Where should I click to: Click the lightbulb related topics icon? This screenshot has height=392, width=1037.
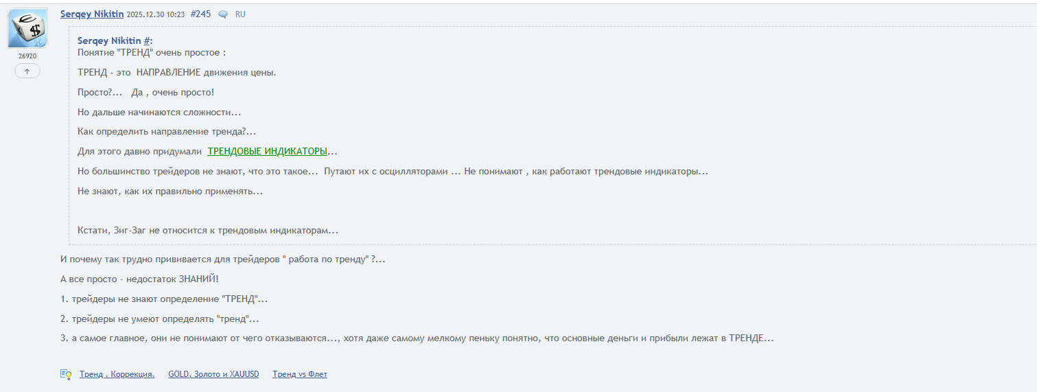click(x=66, y=374)
